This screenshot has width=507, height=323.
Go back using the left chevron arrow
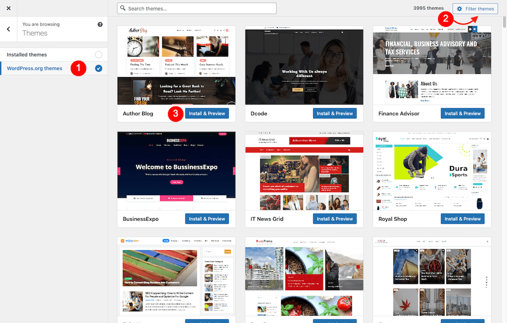[8, 28]
